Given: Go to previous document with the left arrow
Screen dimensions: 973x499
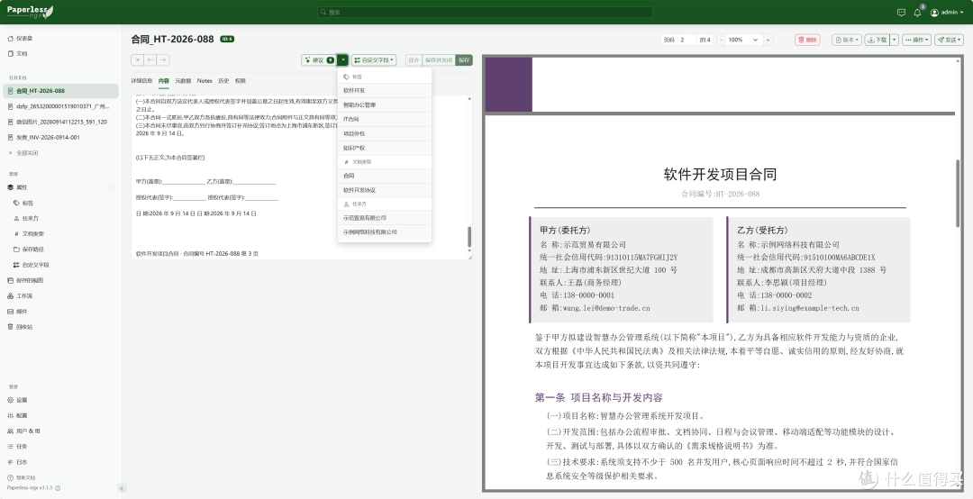Looking at the screenshot, I should point(150,60).
